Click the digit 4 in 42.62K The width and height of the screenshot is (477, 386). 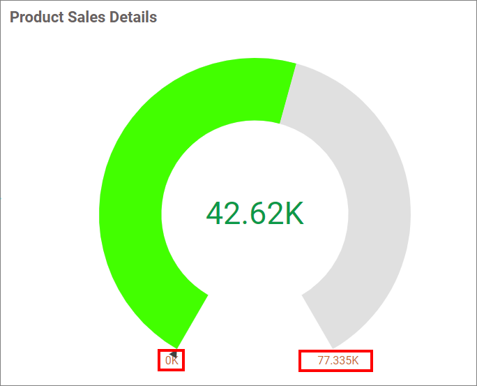tap(217, 214)
